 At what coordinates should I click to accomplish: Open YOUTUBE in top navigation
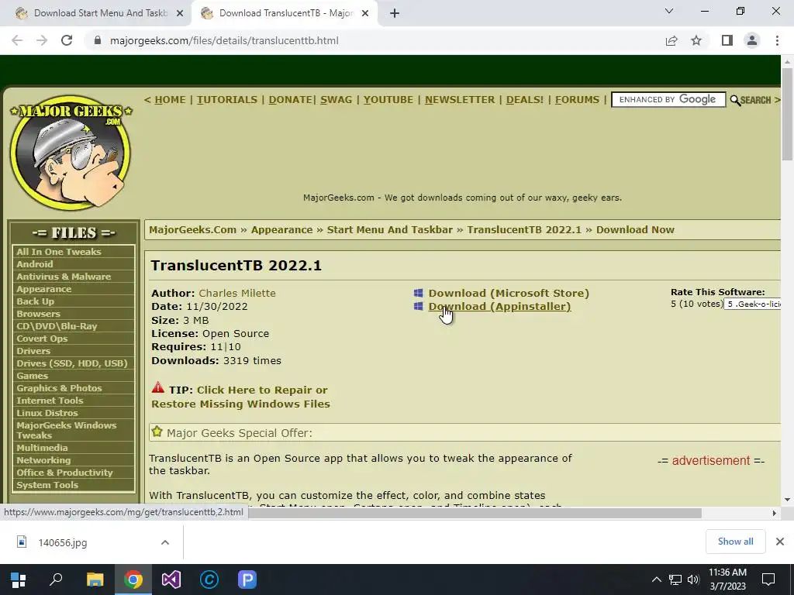(388, 100)
